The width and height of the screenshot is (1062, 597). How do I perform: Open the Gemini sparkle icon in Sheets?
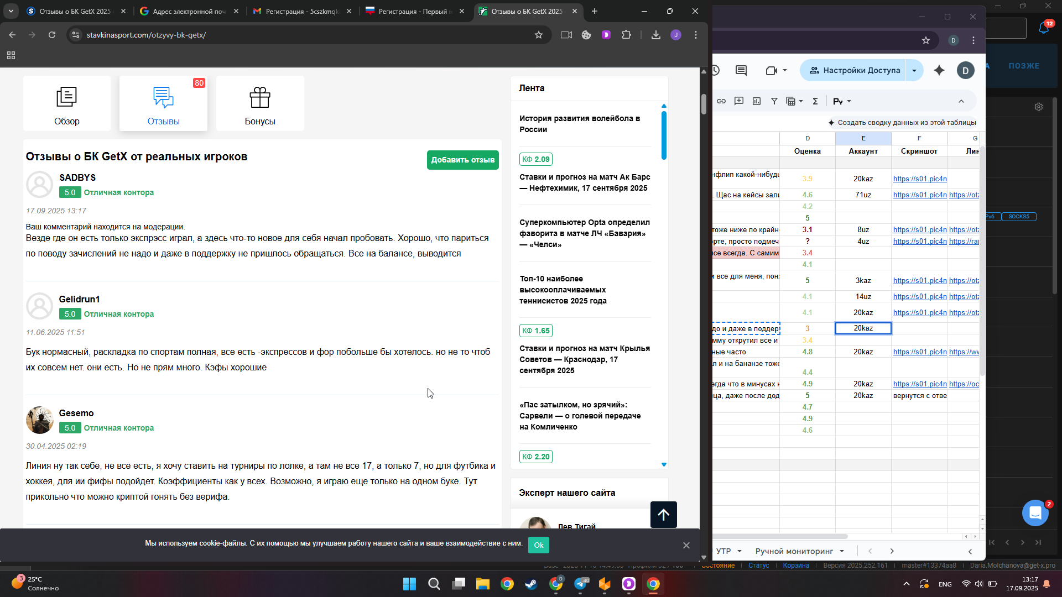point(939,70)
